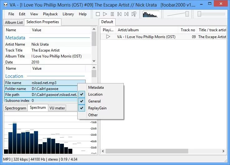Select the Album Title row
The width and height of the screenshot is (230, 165).
[47, 56]
